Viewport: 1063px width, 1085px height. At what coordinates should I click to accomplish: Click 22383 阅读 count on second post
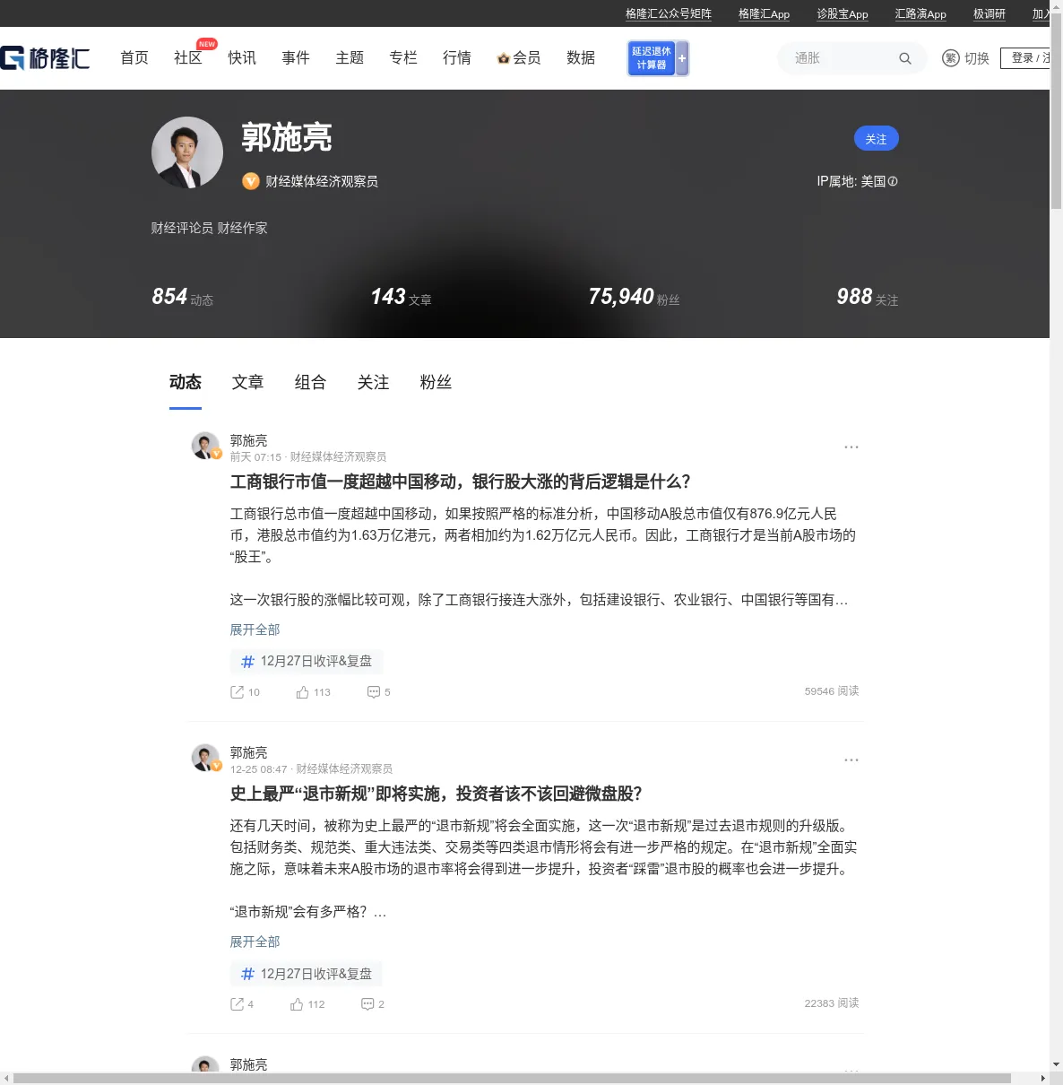click(832, 1003)
